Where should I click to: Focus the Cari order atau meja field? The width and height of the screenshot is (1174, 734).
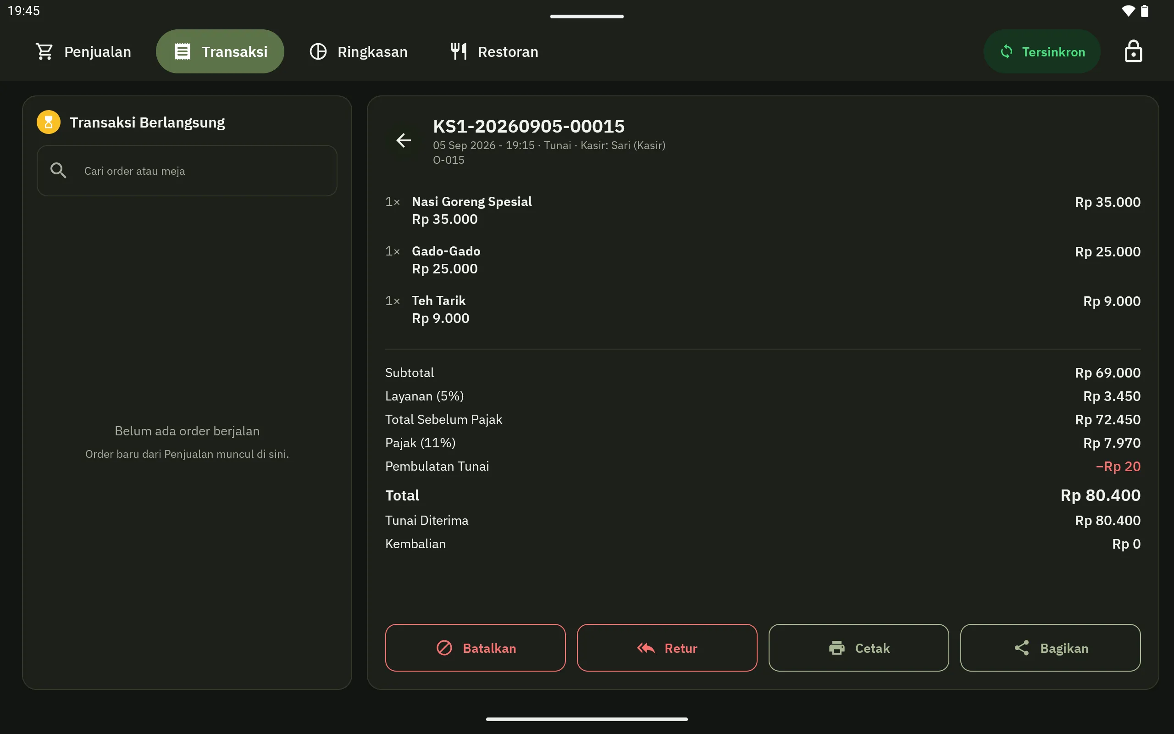(187, 170)
